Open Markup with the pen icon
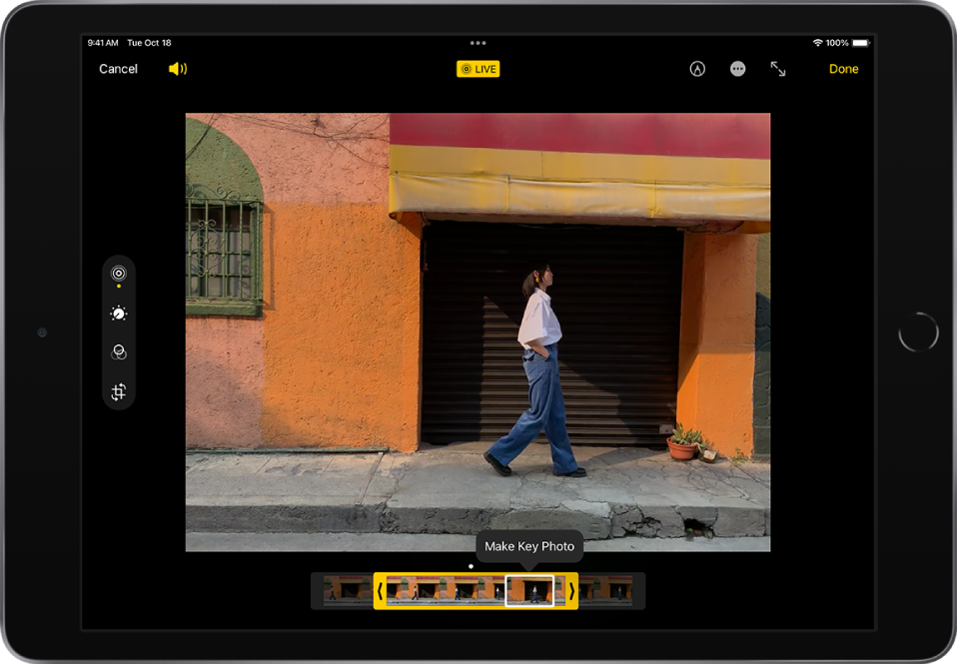Viewport: 957px width, 665px height. pyautogui.click(x=696, y=68)
